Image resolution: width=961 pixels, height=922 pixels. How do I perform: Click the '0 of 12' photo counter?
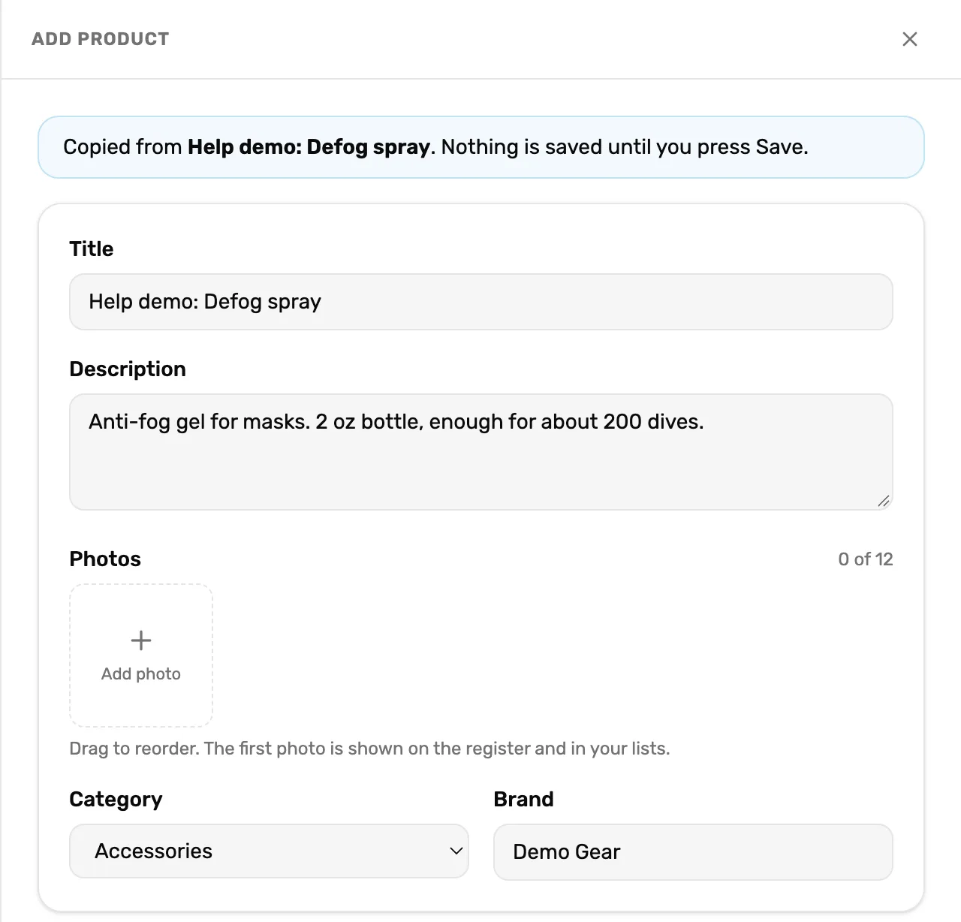coord(866,559)
